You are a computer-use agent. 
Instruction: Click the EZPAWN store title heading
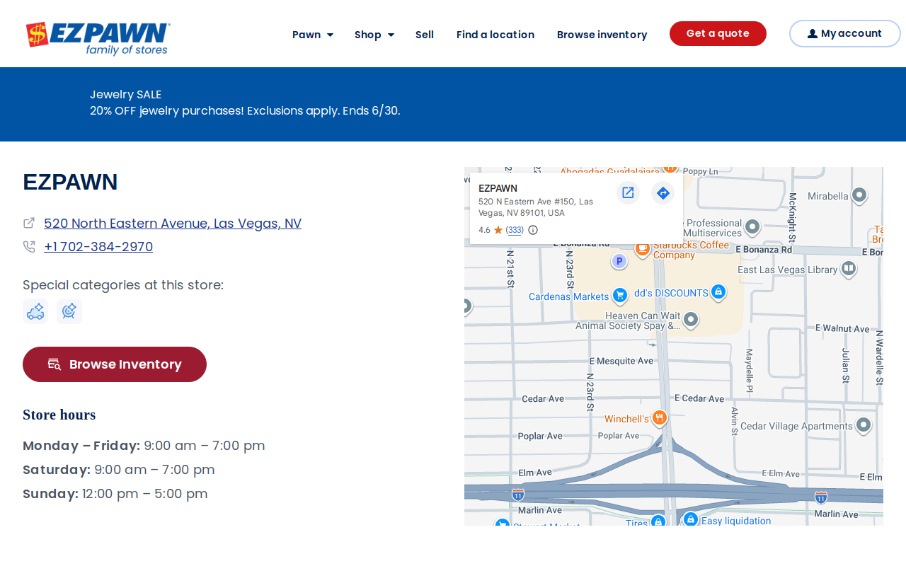70,182
